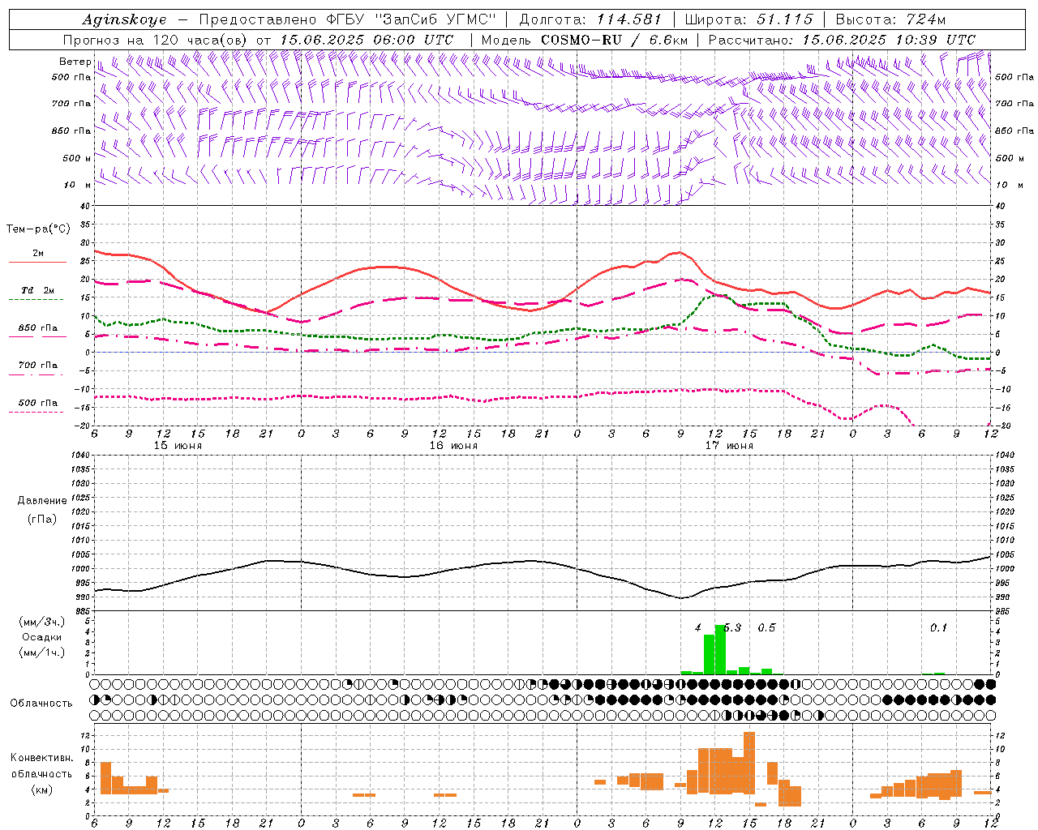
Task: Click the "0.1" precipitation total value
Action: click(938, 627)
